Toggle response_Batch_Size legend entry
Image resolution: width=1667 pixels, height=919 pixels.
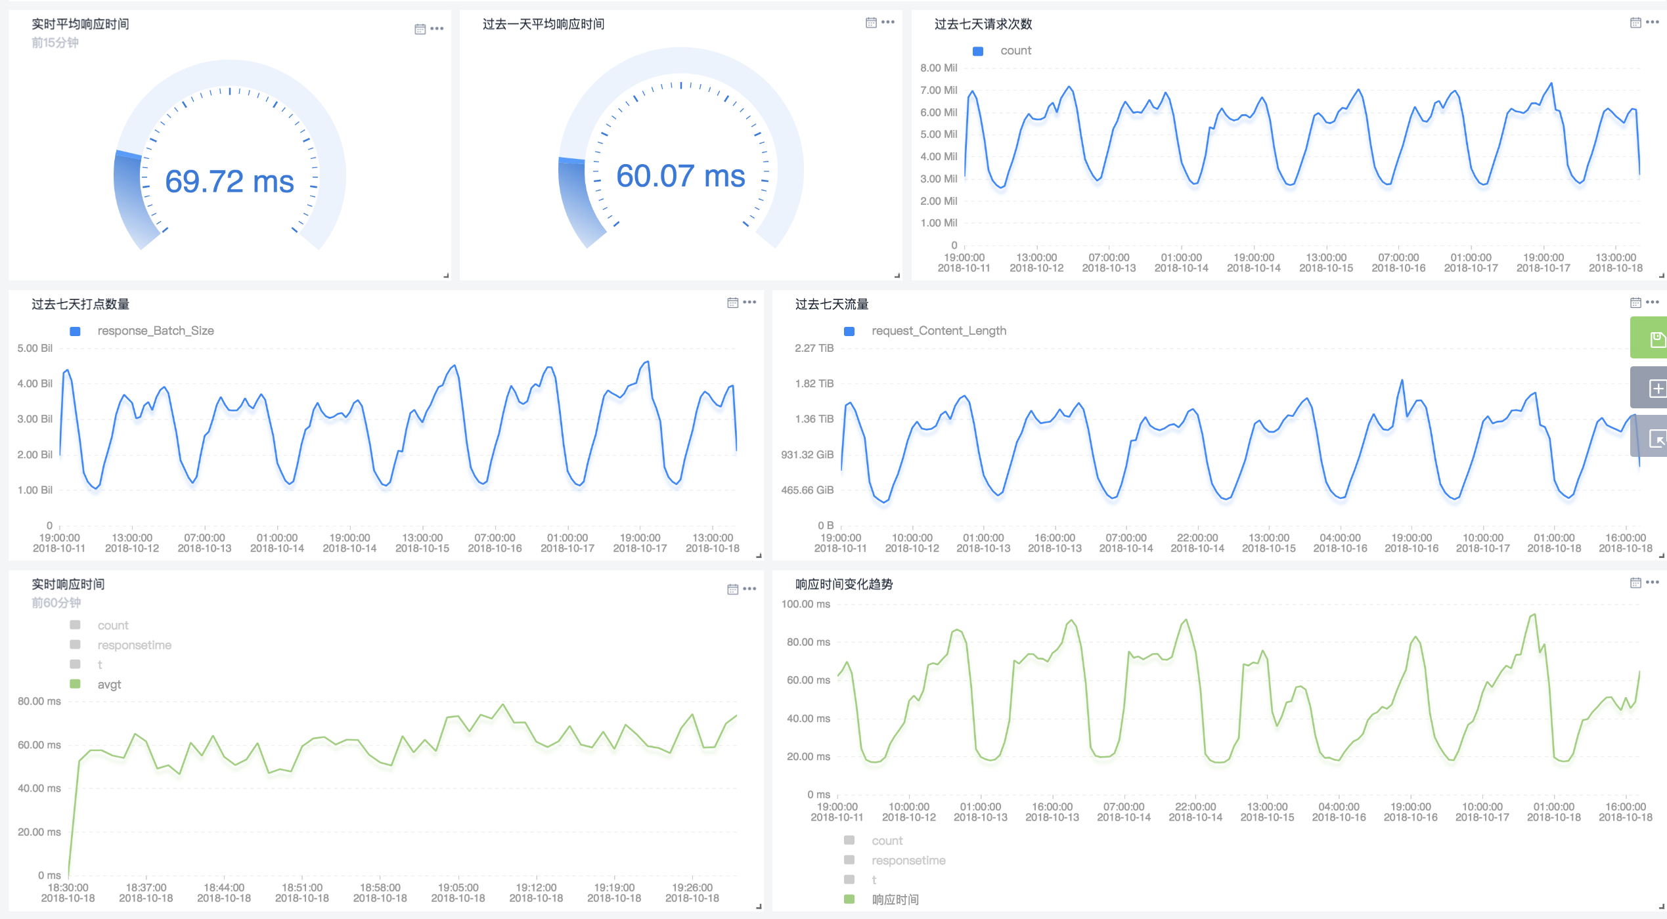[x=156, y=331]
